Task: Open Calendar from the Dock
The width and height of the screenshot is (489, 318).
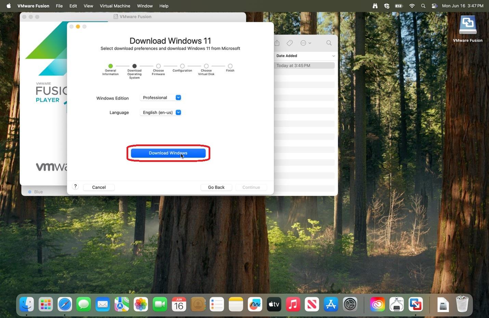Action: (179, 304)
